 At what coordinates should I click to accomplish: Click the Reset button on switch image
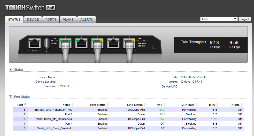click(153, 46)
